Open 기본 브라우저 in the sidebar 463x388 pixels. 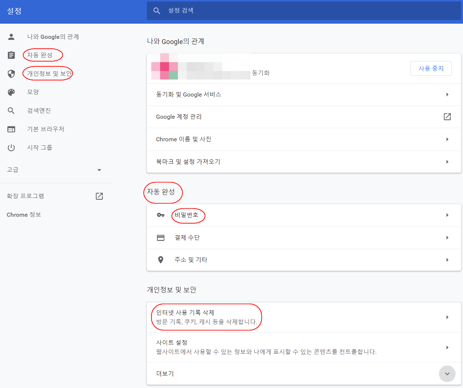(x=45, y=129)
